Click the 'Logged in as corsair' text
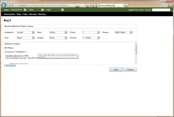The height and width of the screenshot is (117, 174). point(136,10)
